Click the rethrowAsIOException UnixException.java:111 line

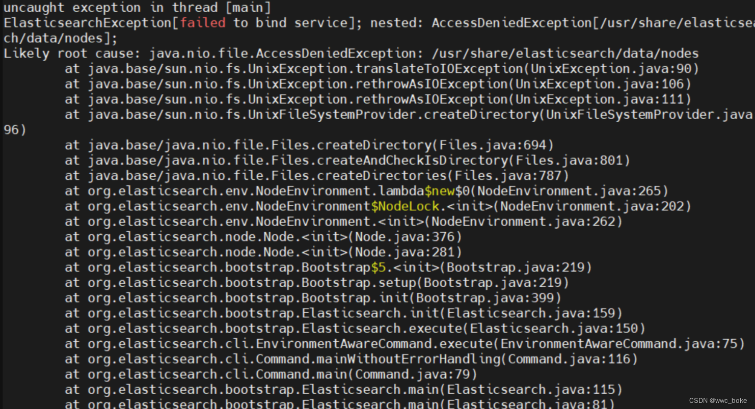(378, 99)
